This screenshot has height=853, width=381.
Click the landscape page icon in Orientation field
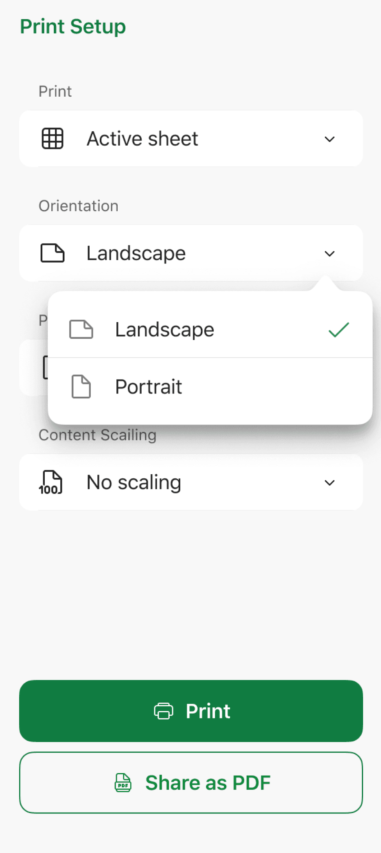(x=53, y=253)
